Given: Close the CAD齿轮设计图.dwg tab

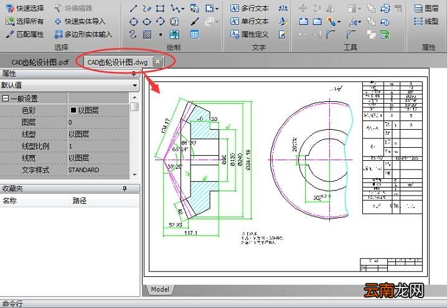Looking at the screenshot, I should [158, 61].
